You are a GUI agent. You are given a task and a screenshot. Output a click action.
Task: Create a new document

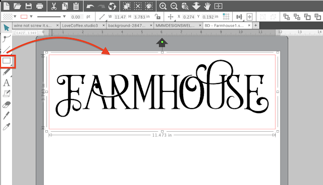click(7, 6)
